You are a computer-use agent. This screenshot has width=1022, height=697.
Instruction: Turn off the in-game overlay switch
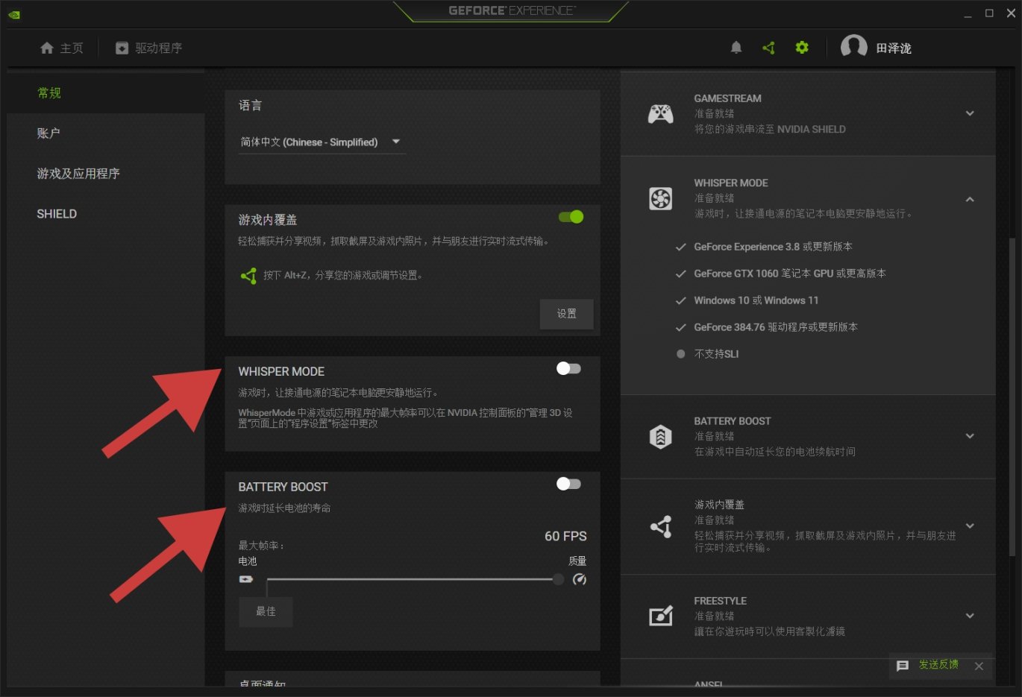[x=571, y=217]
